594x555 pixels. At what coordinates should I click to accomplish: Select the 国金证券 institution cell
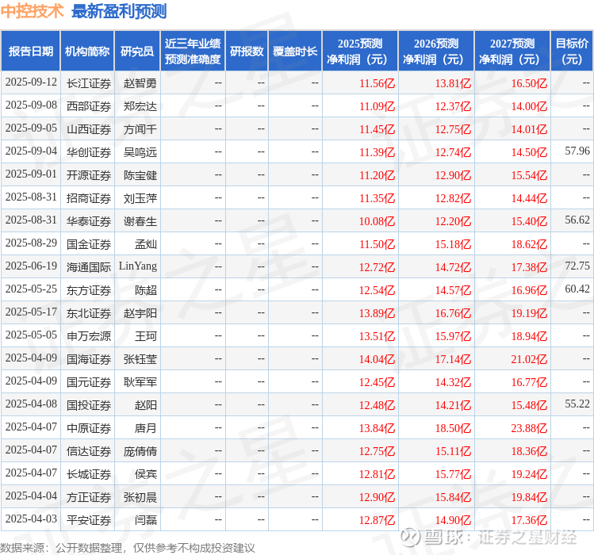89,244
